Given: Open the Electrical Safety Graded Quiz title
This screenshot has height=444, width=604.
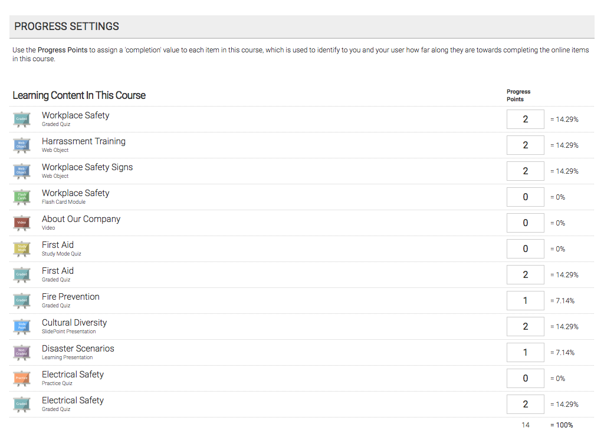Looking at the screenshot, I should pyautogui.click(x=73, y=400).
